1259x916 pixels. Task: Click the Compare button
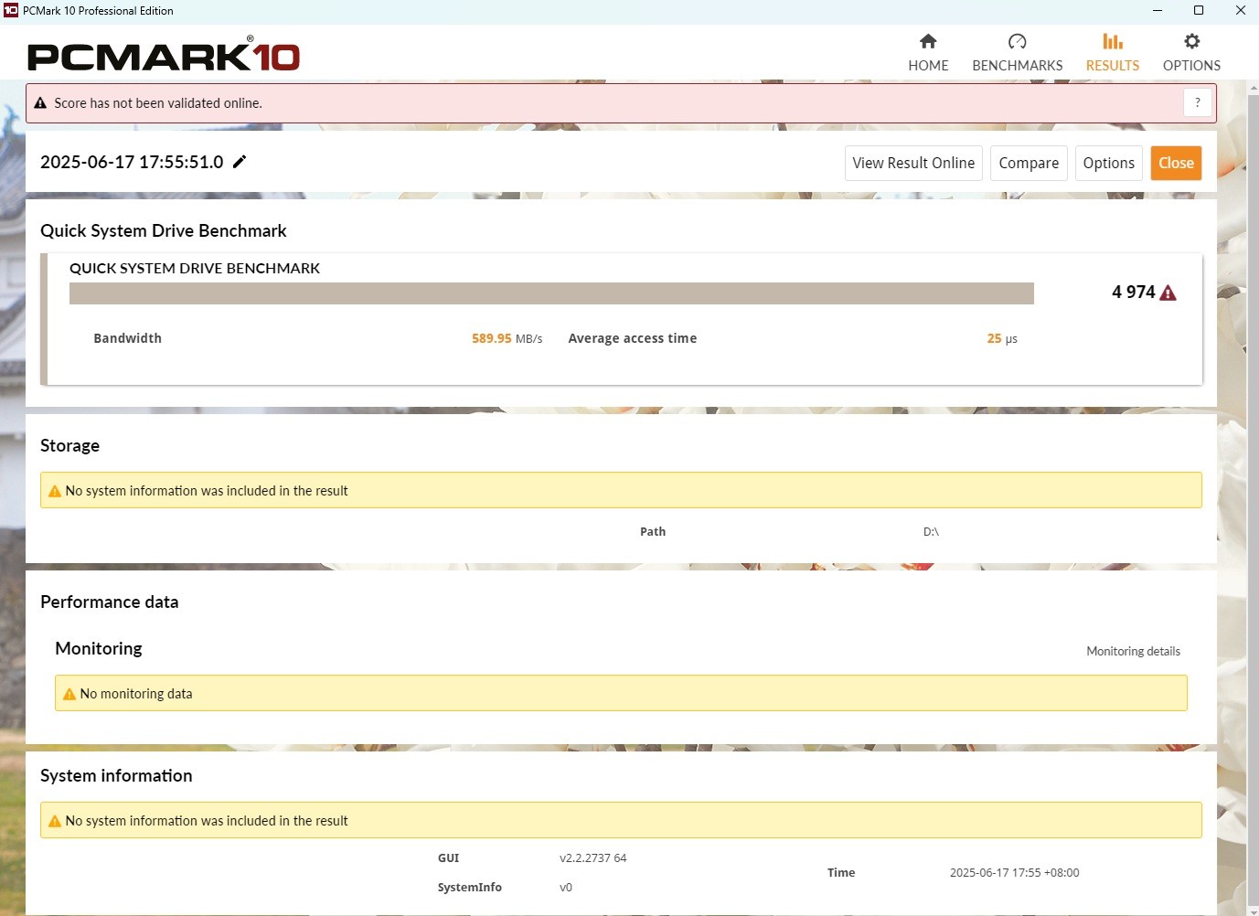1029,163
